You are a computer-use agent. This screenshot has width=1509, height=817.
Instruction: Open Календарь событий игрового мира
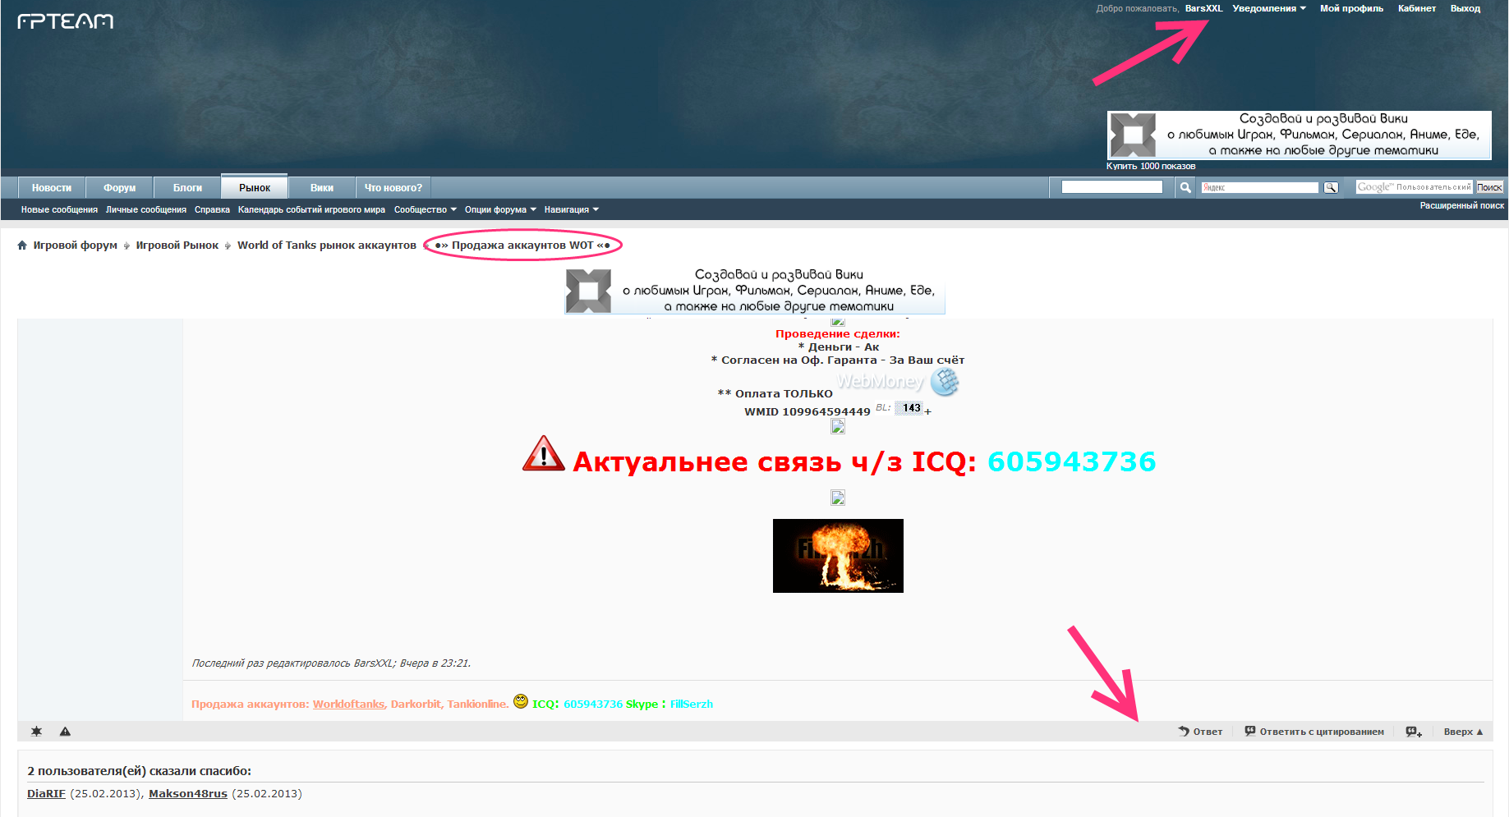coord(311,209)
